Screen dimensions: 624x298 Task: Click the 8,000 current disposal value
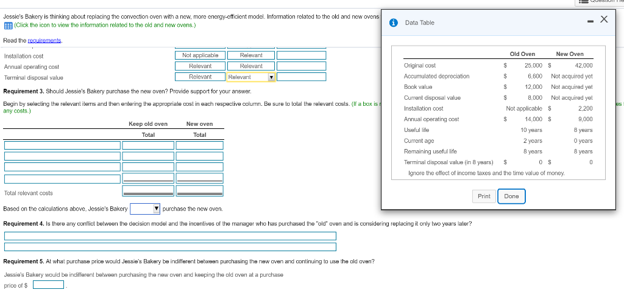535,98
